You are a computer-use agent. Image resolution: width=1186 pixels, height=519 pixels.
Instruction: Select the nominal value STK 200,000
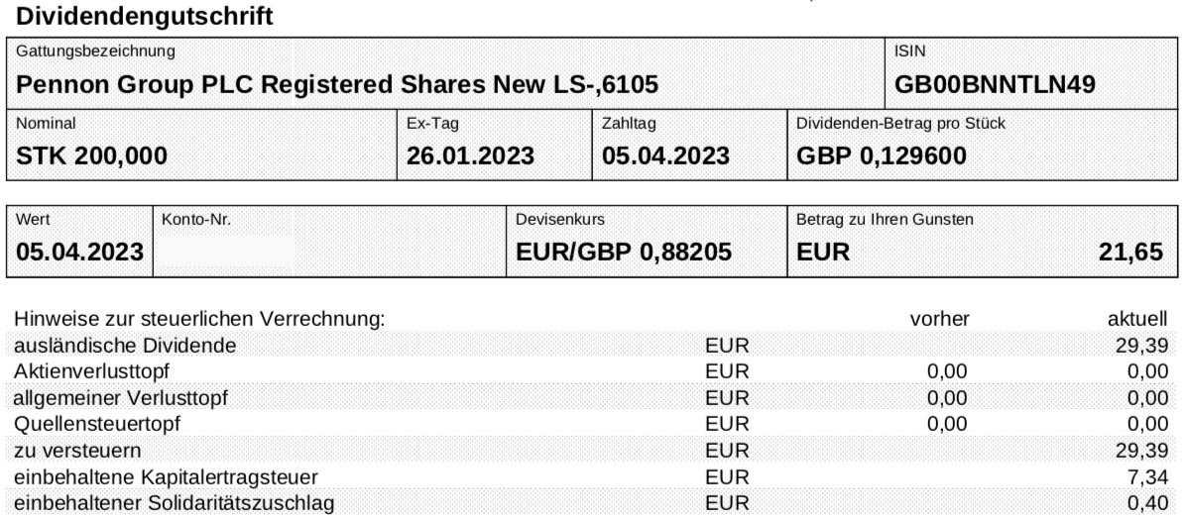point(91,156)
